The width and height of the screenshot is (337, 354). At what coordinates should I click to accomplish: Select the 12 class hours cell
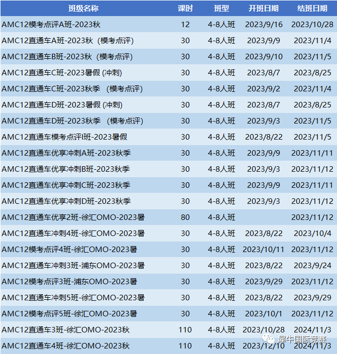[x=185, y=25]
